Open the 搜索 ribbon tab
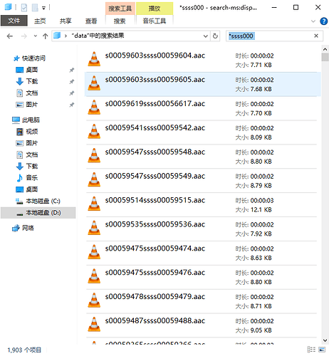The image size is (329, 356). pos(120,21)
